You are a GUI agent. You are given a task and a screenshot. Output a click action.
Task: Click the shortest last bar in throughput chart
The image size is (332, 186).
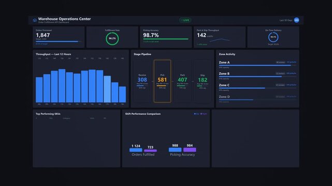pyautogui.click(x=122, y=95)
